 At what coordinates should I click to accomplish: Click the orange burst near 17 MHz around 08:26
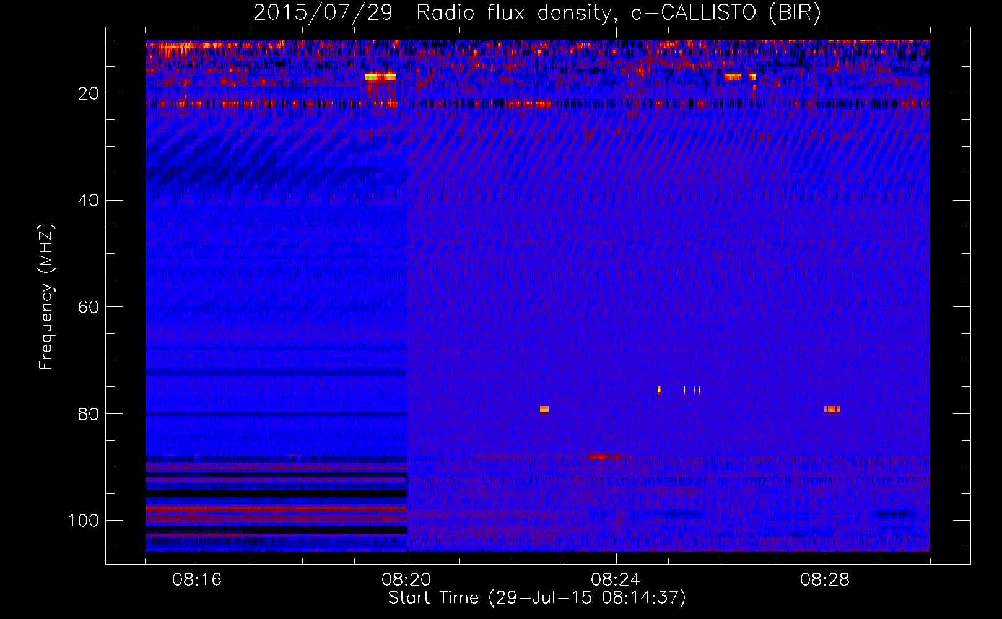point(733,77)
